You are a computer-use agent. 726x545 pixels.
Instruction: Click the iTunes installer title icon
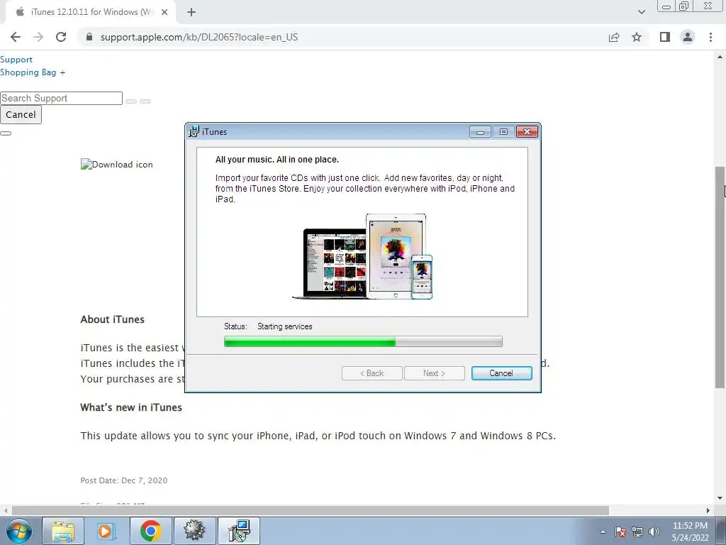[x=194, y=131]
